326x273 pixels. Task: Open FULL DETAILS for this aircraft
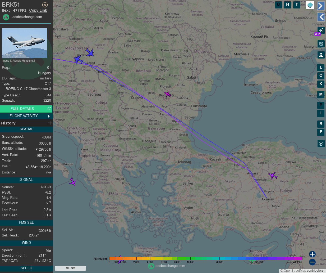click(x=26, y=109)
